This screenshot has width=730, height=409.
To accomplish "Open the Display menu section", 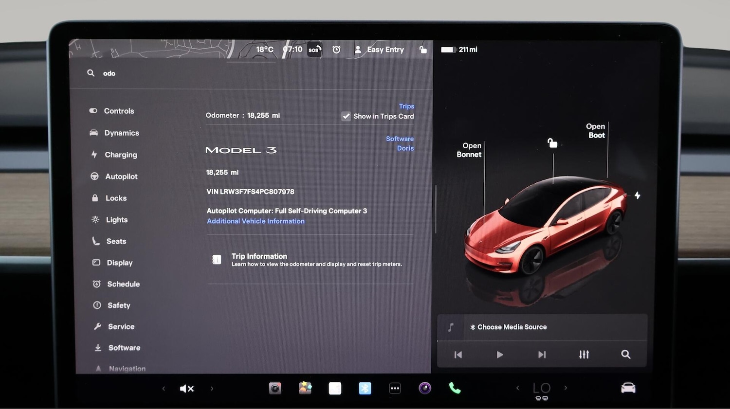I will pyautogui.click(x=113, y=263).
